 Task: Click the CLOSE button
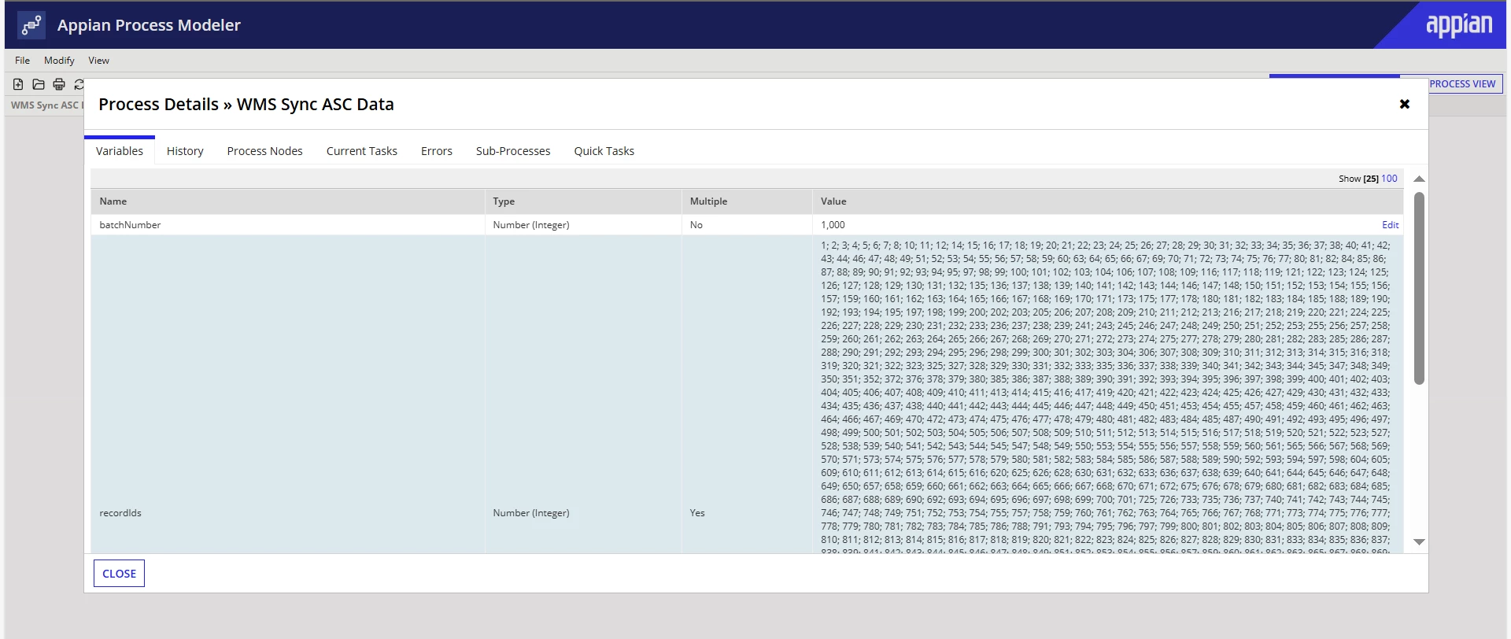119,574
